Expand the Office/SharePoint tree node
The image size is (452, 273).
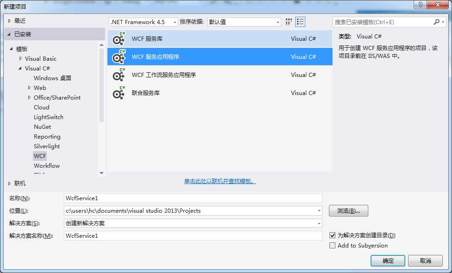[30, 98]
